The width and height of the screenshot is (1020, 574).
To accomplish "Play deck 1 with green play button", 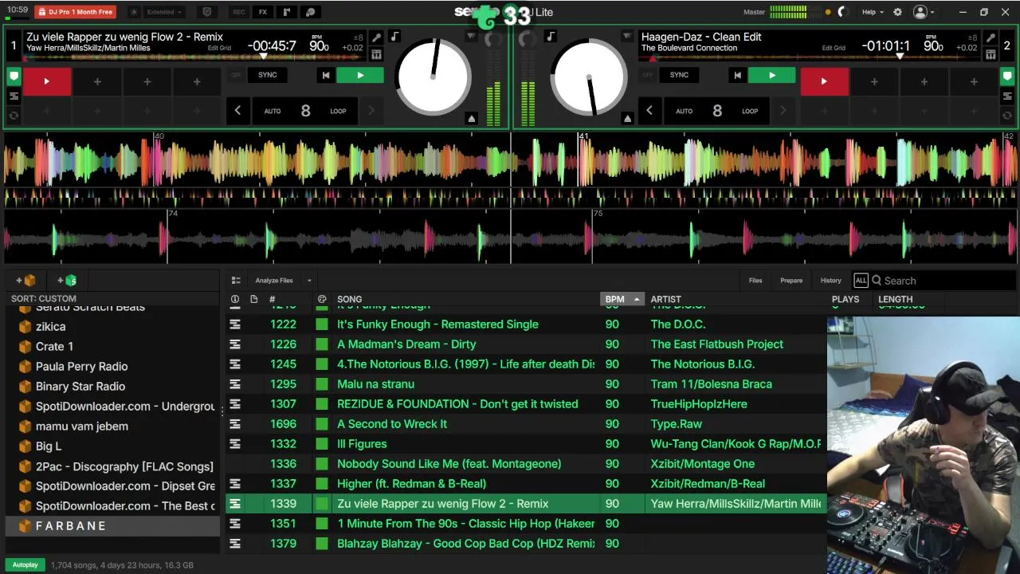I will coord(360,75).
